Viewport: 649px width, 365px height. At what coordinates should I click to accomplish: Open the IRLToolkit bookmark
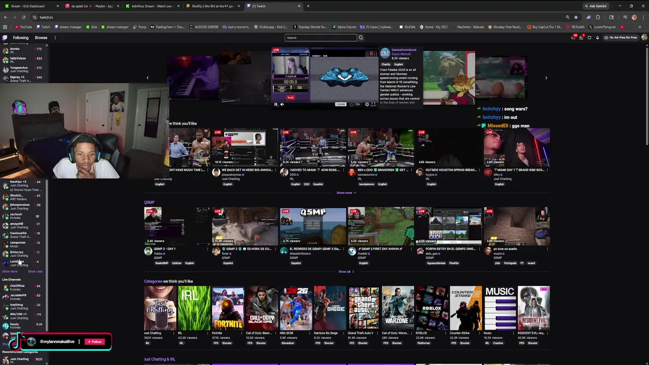click(x=575, y=27)
